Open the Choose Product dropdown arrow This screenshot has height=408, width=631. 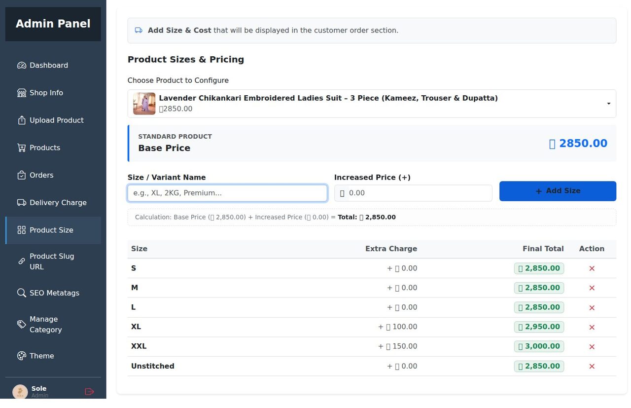click(x=609, y=104)
